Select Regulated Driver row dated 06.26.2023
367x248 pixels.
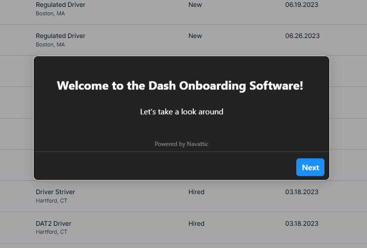click(x=183, y=40)
